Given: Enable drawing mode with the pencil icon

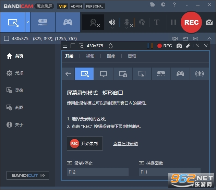Looking at the screenshot, I should (188, 46).
